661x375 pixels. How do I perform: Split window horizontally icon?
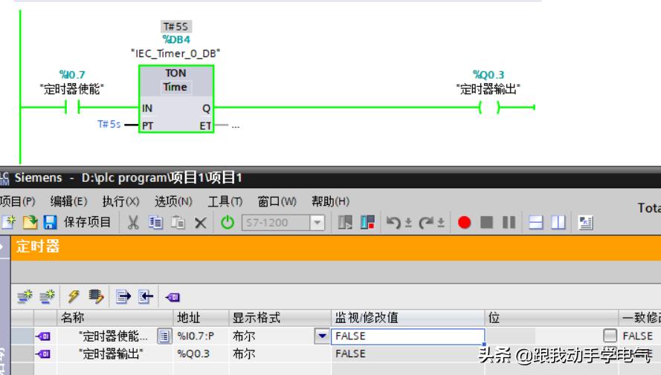tap(535, 222)
